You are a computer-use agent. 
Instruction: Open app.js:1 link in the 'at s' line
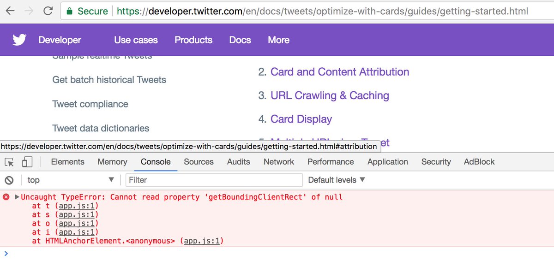click(76, 214)
